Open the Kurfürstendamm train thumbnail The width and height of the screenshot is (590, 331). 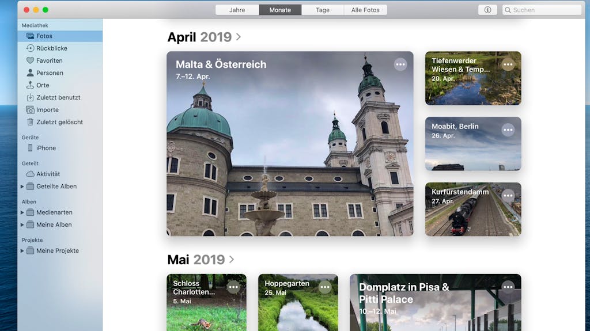(473, 209)
